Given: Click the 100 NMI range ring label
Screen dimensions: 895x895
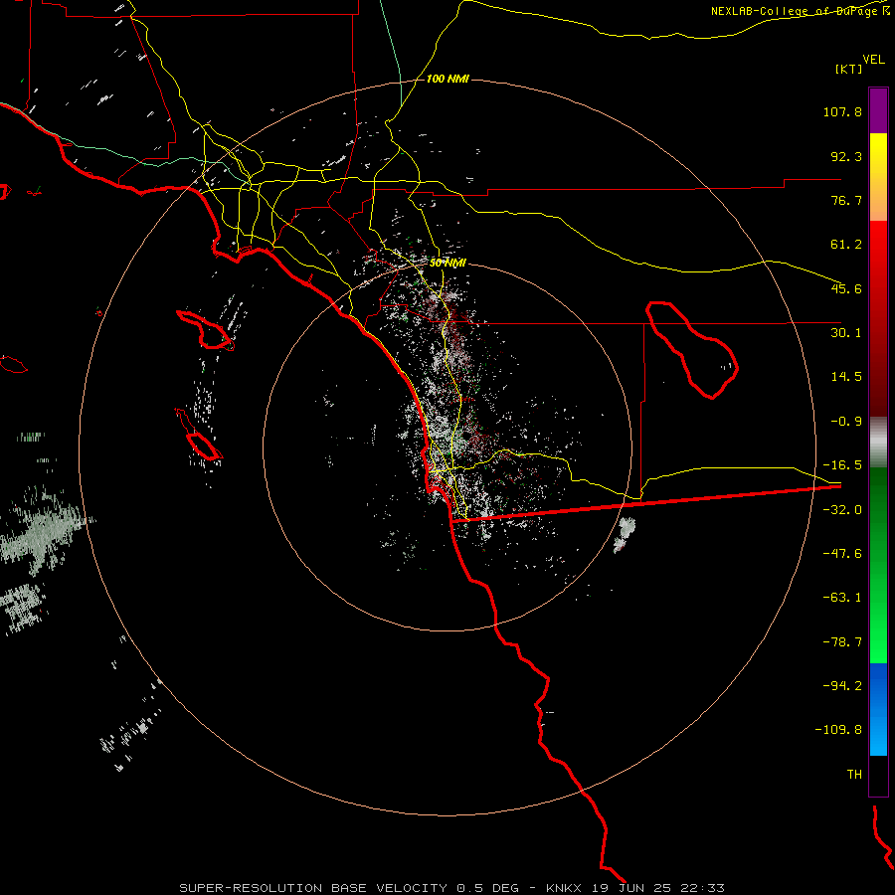Looking at the screenshot, I should click(x=447, y=79).
